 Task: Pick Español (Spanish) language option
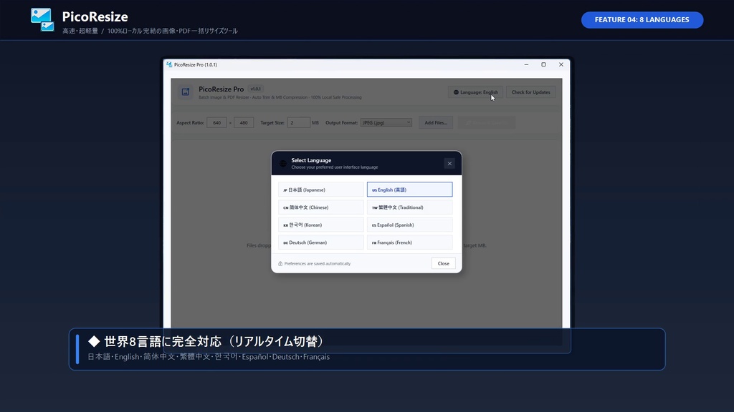point(409,225)
